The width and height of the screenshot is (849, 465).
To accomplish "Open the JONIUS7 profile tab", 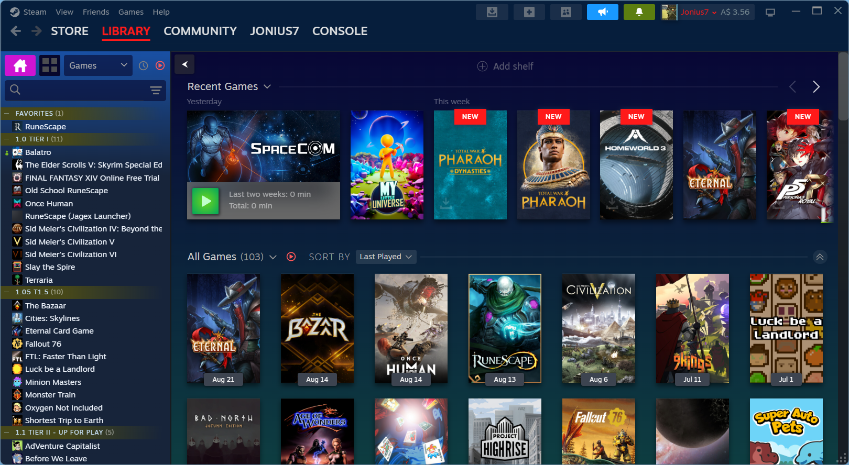I will coord(275,31).
